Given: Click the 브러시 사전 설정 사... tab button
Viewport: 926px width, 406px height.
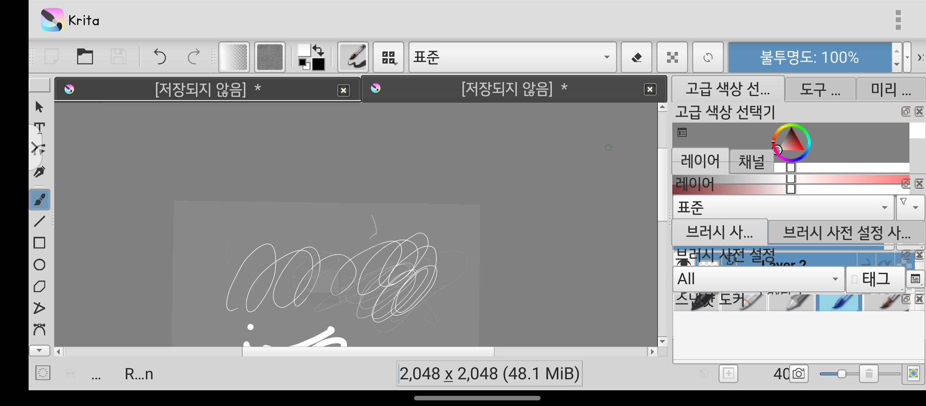Looking at the screenshot, I should (846, 232).
